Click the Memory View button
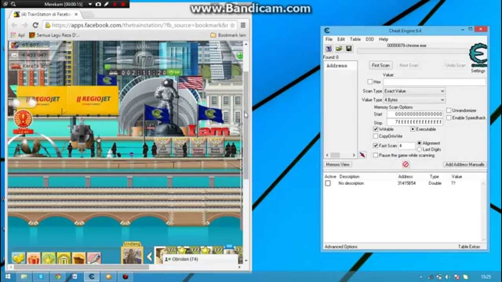The image size is (502, 282). [x=338, y=164]
